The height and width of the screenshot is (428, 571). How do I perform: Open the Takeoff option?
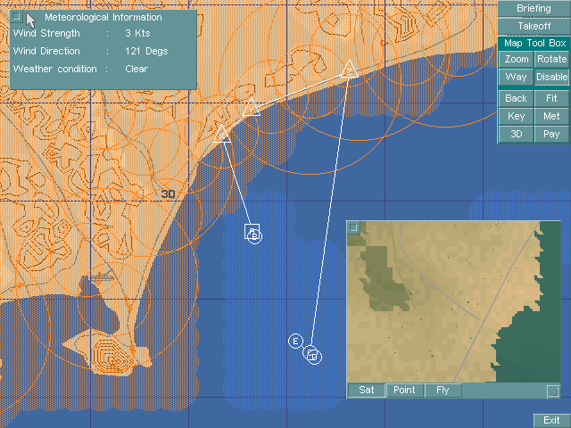(534, 26)
